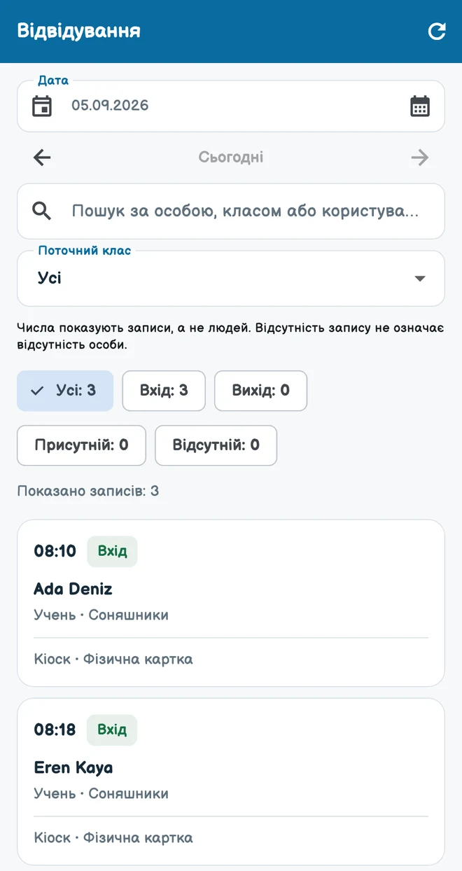Screen dimensions: 462x871
Task: Open the 'Усі' class selector
Action: 231,279
